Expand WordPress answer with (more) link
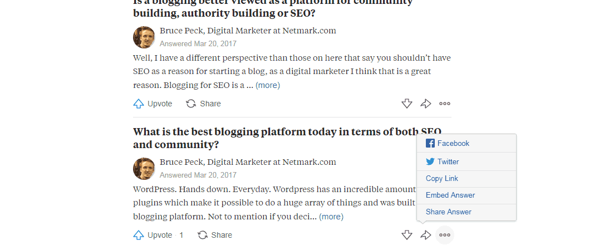 (331, 217)
